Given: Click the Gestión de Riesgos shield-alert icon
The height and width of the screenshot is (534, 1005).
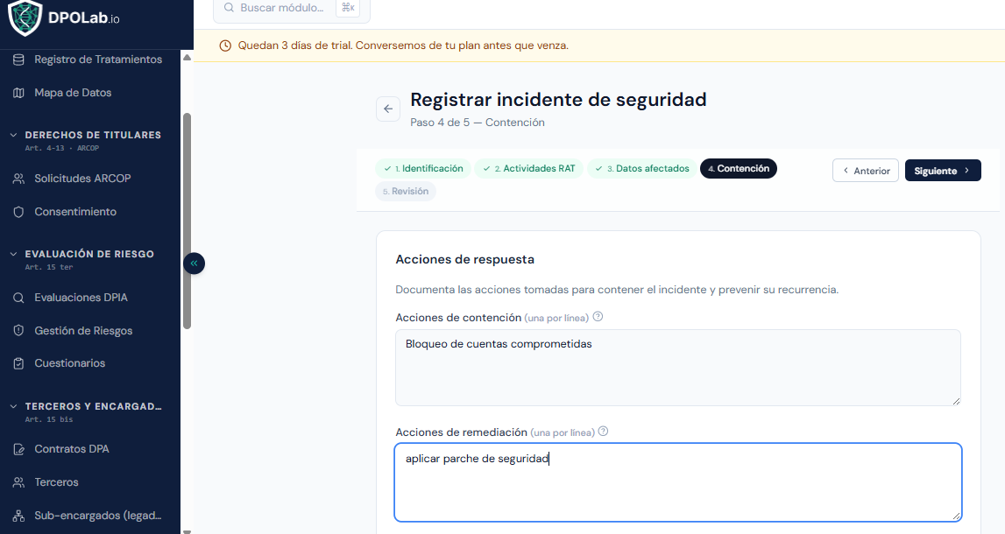Looking at the screenshot, I should tap(18, 331).
